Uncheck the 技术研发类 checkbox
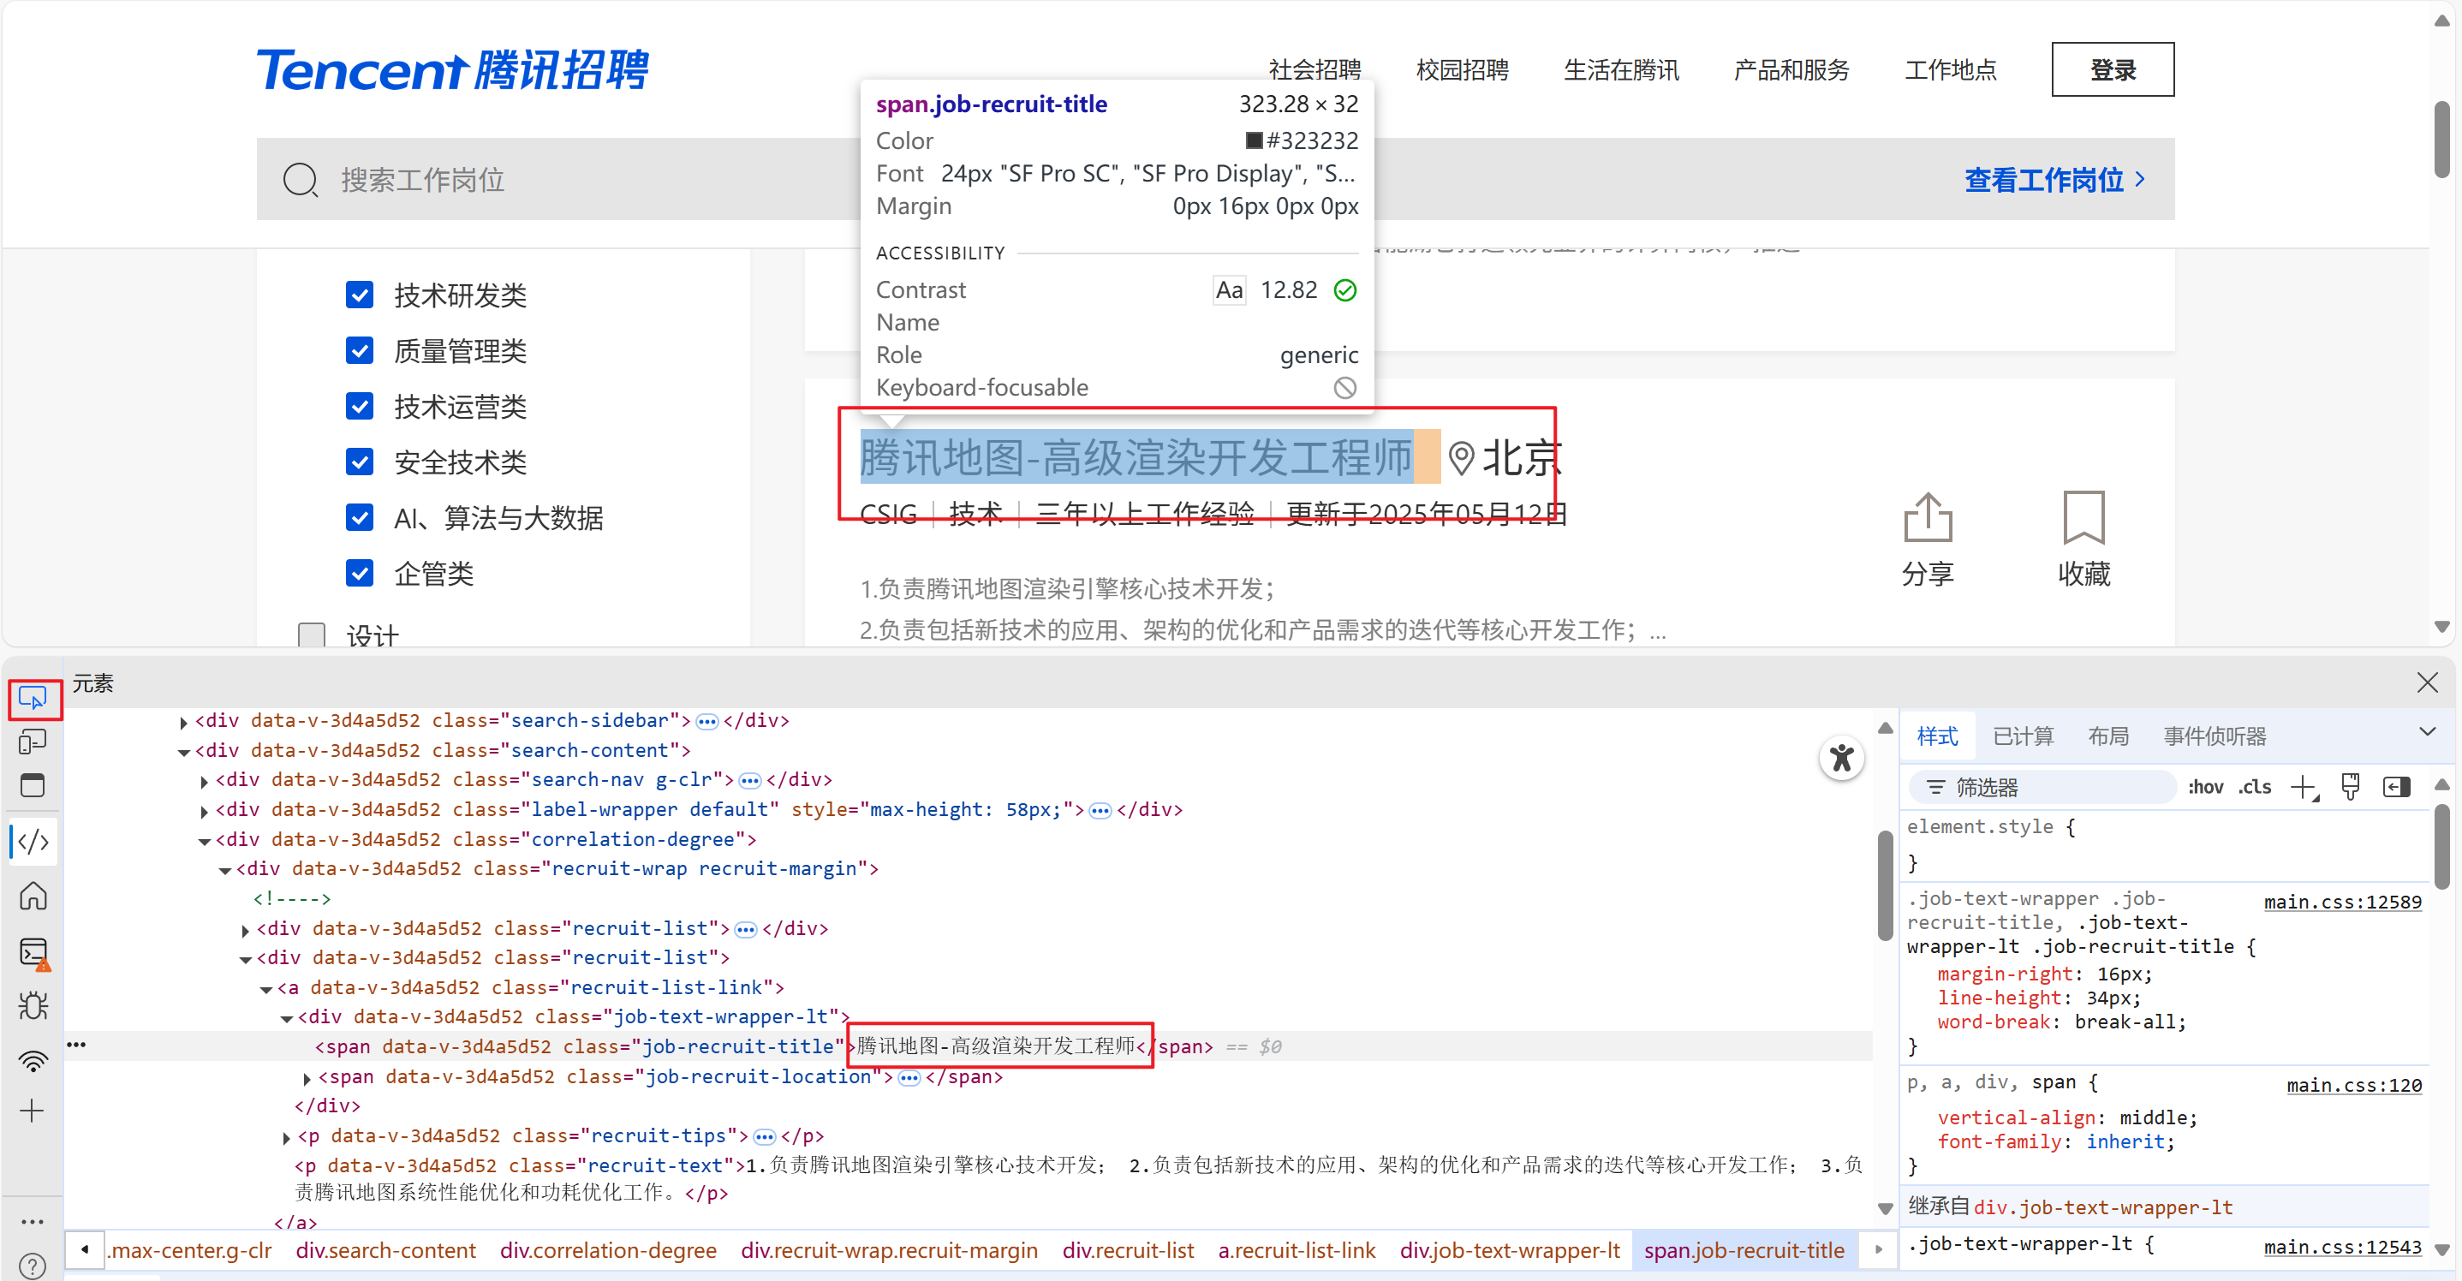 360,295
